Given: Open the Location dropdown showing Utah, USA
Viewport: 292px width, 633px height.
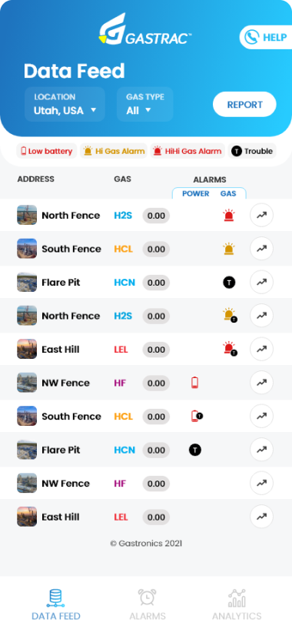Looking at the screenshot, I should (x=65, y=104).
